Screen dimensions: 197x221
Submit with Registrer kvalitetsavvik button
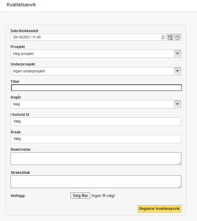[x=159, y=209]
